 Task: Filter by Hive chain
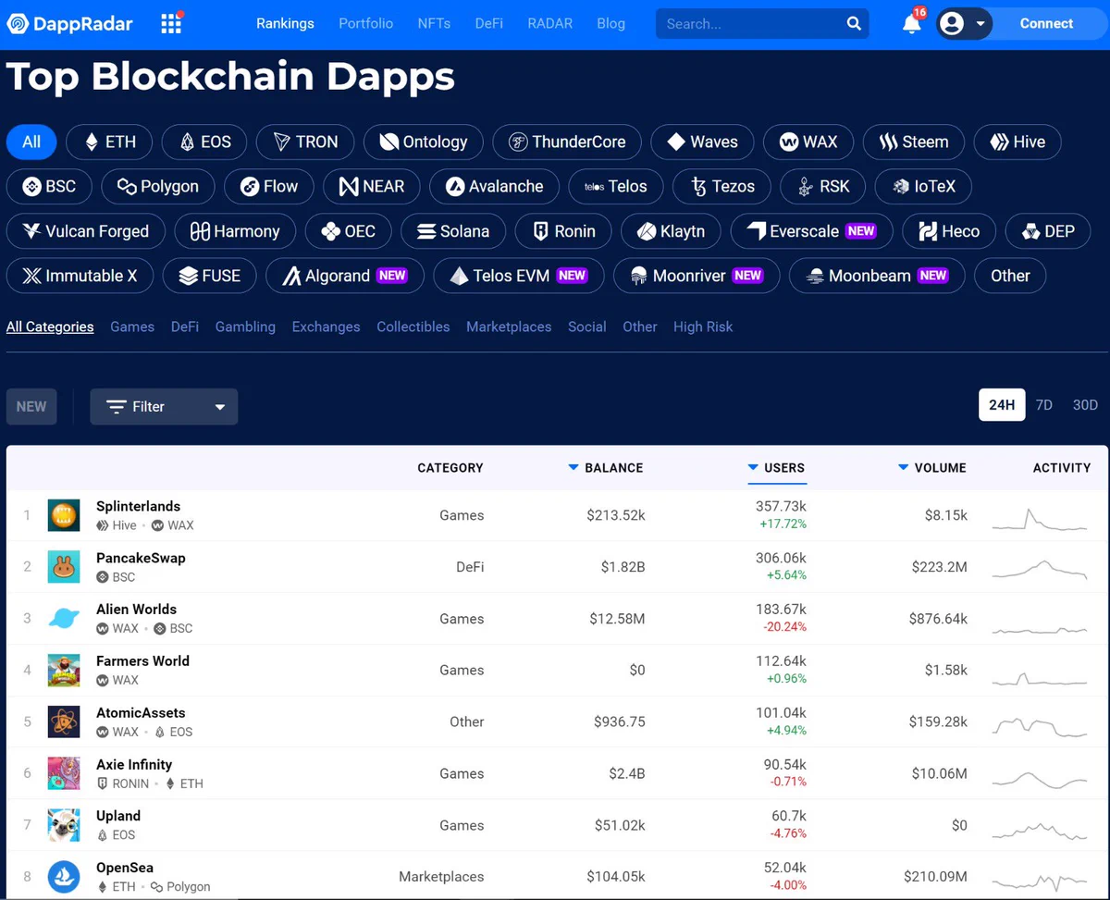click(1017, 142)
